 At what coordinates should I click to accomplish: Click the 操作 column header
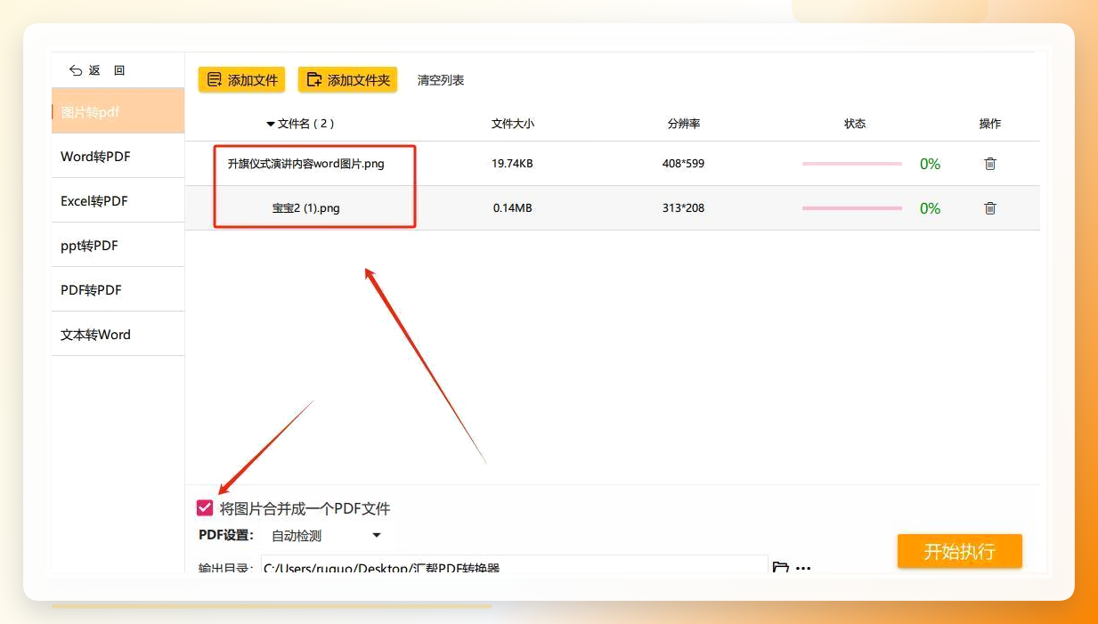click(x=990, y=124)
